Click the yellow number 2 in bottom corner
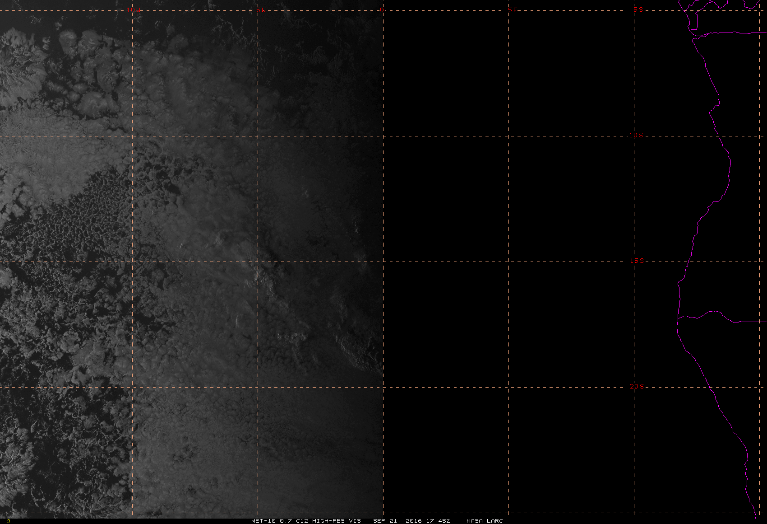This screenshot has height=524, width=767. tap(9, 521)
